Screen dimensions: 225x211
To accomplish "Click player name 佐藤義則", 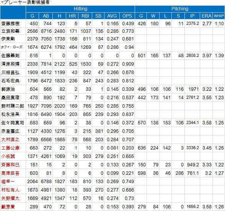I will [x=10, y=56].
